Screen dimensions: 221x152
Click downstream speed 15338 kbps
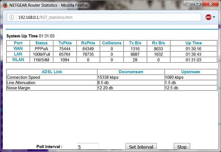pyautogui.click(x=108, y=77)
